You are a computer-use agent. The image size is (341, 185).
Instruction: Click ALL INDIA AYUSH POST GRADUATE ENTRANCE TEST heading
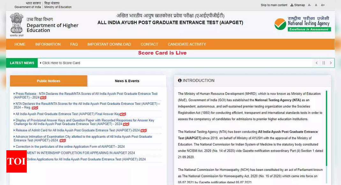tap(170, 23)
